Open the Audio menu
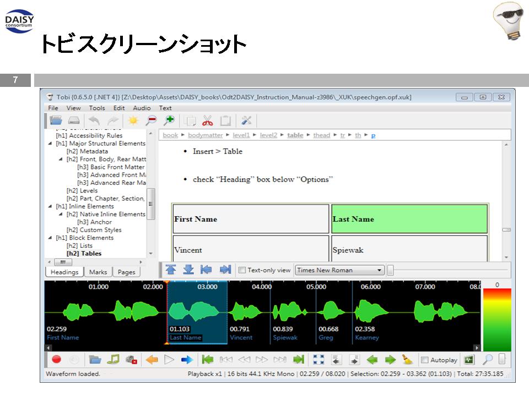The image size is (529, 396). 142,108
